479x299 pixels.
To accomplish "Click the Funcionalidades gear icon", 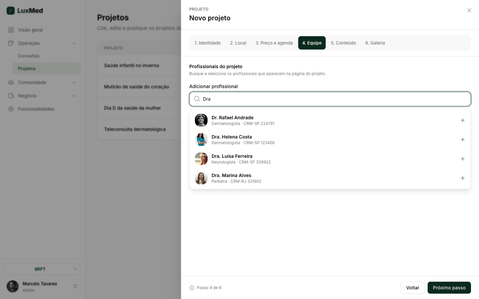I will pyautogui.click(x=11, y=109).
